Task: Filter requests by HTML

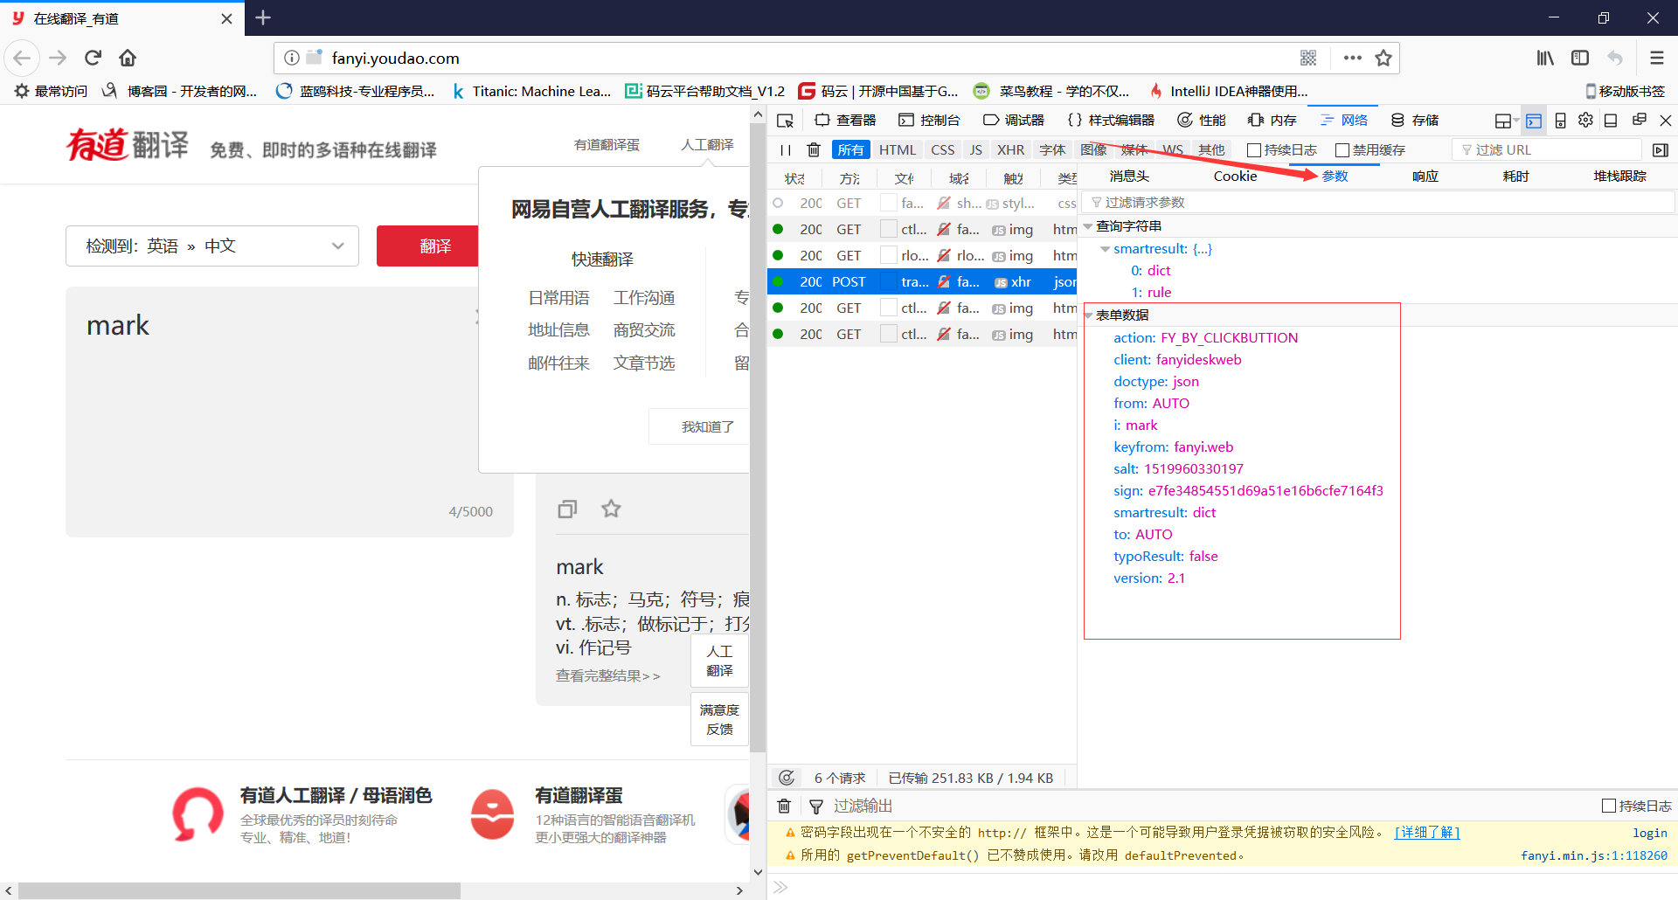Action: (898, 150)
